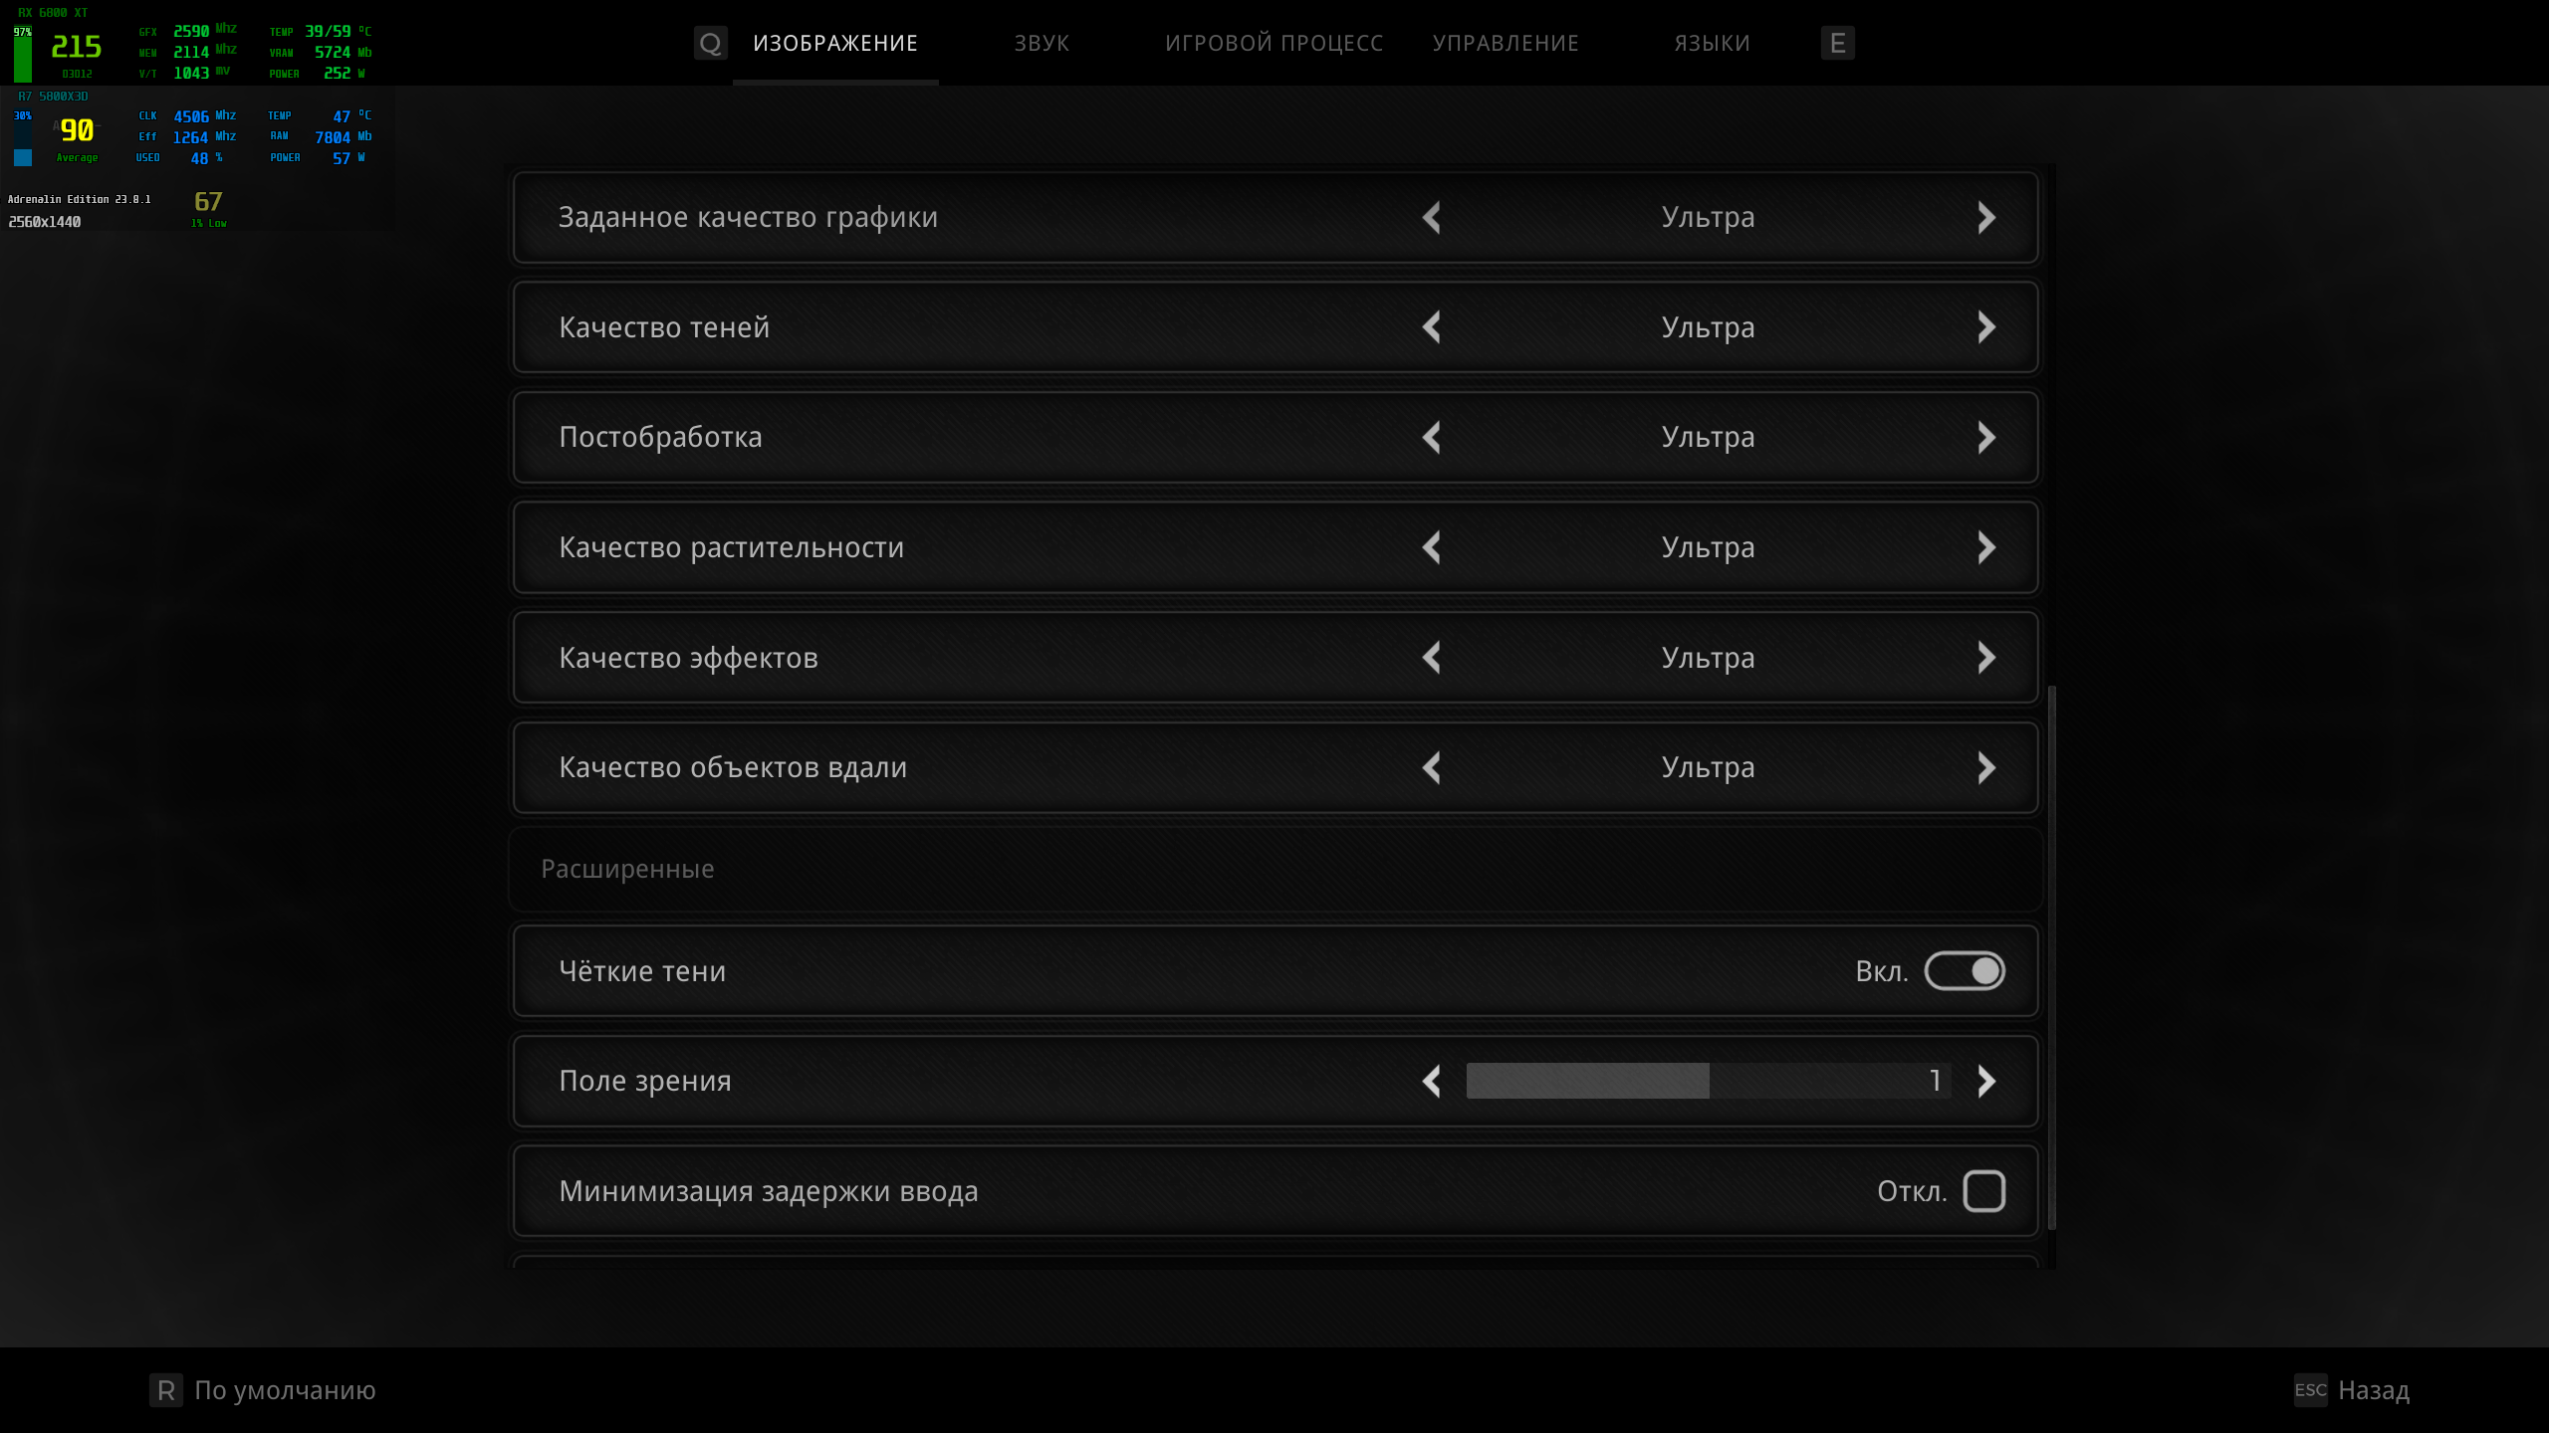This screenshot has width=2549, height=1433.
Task: Switch to the Звук tab
Action: [x=1042, y=44]
